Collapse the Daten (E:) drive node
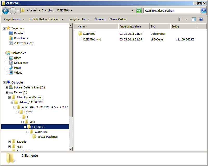The width and height of the screenshot is (208, 166). pyautogui.click(x=7, y=93)
